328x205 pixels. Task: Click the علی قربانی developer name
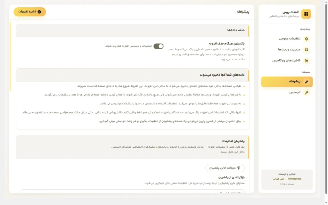(278, 179)
